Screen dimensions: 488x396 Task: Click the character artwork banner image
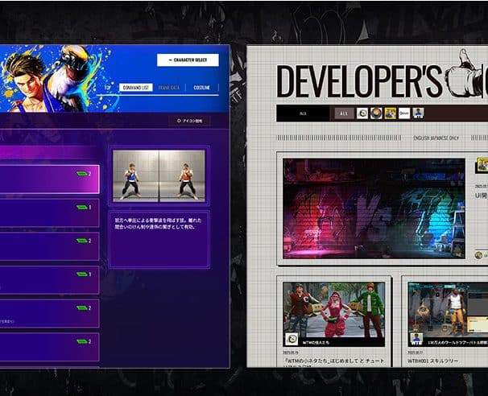[x=59, y=79]
